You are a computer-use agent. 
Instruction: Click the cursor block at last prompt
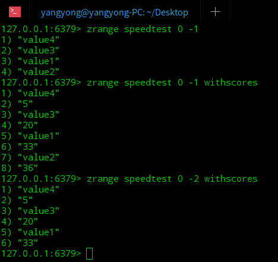tap(89, 254)
